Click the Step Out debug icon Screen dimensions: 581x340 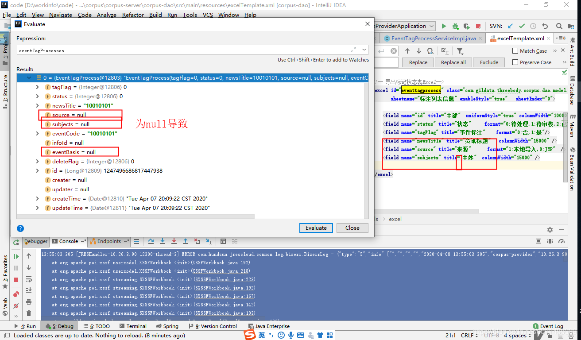(x=186, y=242)
